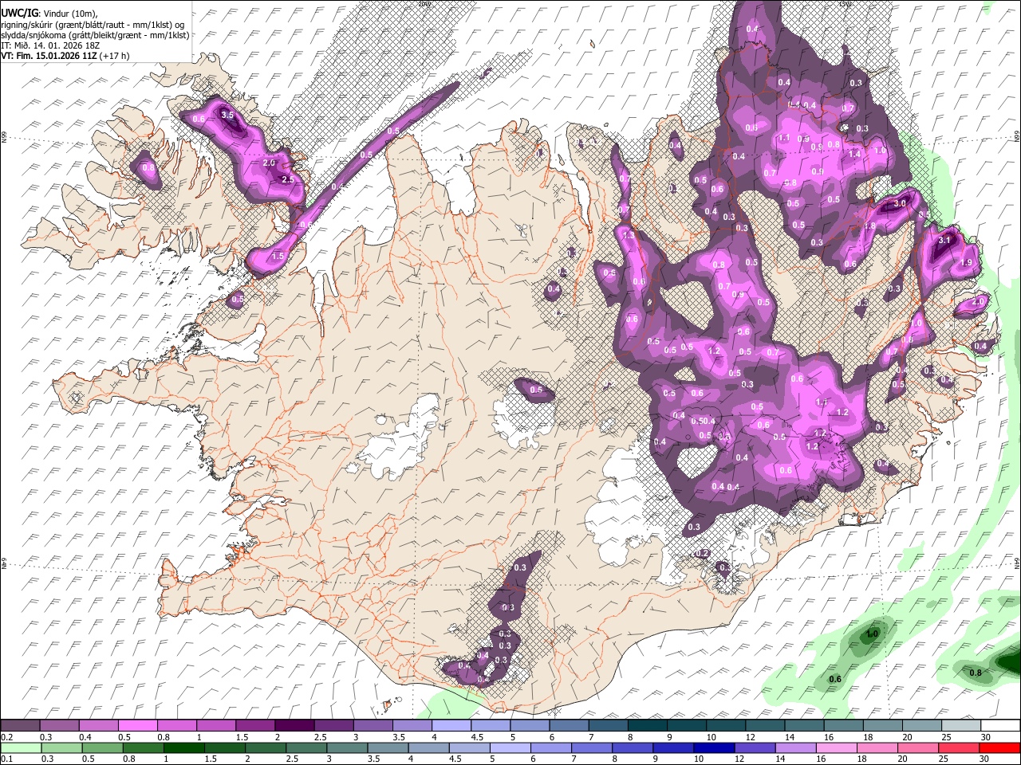Select the snow scale swatch between 0.3 and 0.4
Viewport: 1021px width, 765px height.
pyautogui.click(x=59, y=726)
